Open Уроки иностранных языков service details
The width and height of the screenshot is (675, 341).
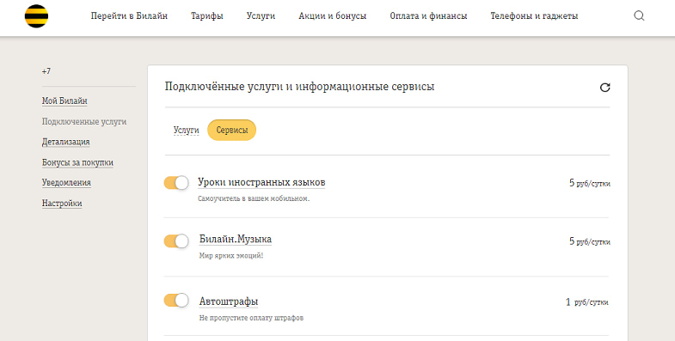pyautogui.click(x=261, y=182)
